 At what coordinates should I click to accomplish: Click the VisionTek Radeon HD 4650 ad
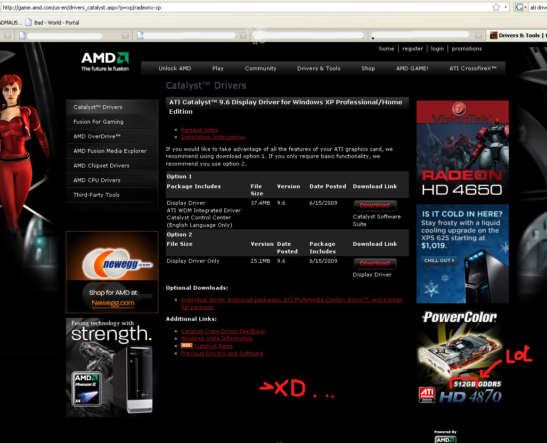462,149
